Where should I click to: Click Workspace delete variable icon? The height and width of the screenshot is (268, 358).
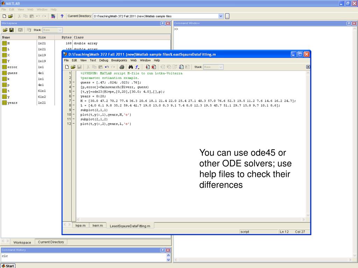(x=29, y=30)
